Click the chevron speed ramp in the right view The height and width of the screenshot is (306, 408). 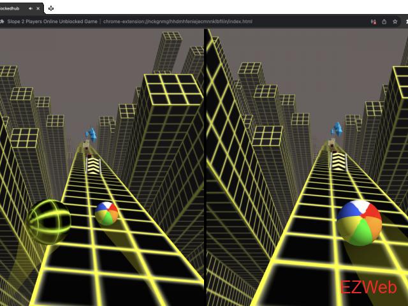click(x=337, y=159)
